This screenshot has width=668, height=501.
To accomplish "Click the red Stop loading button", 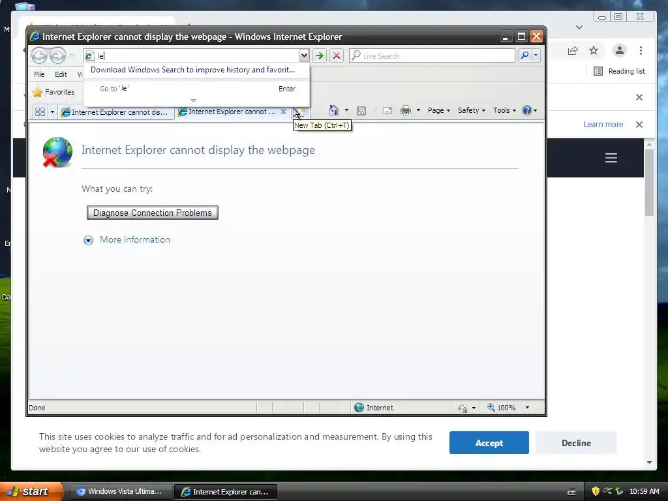I will 337,55.
